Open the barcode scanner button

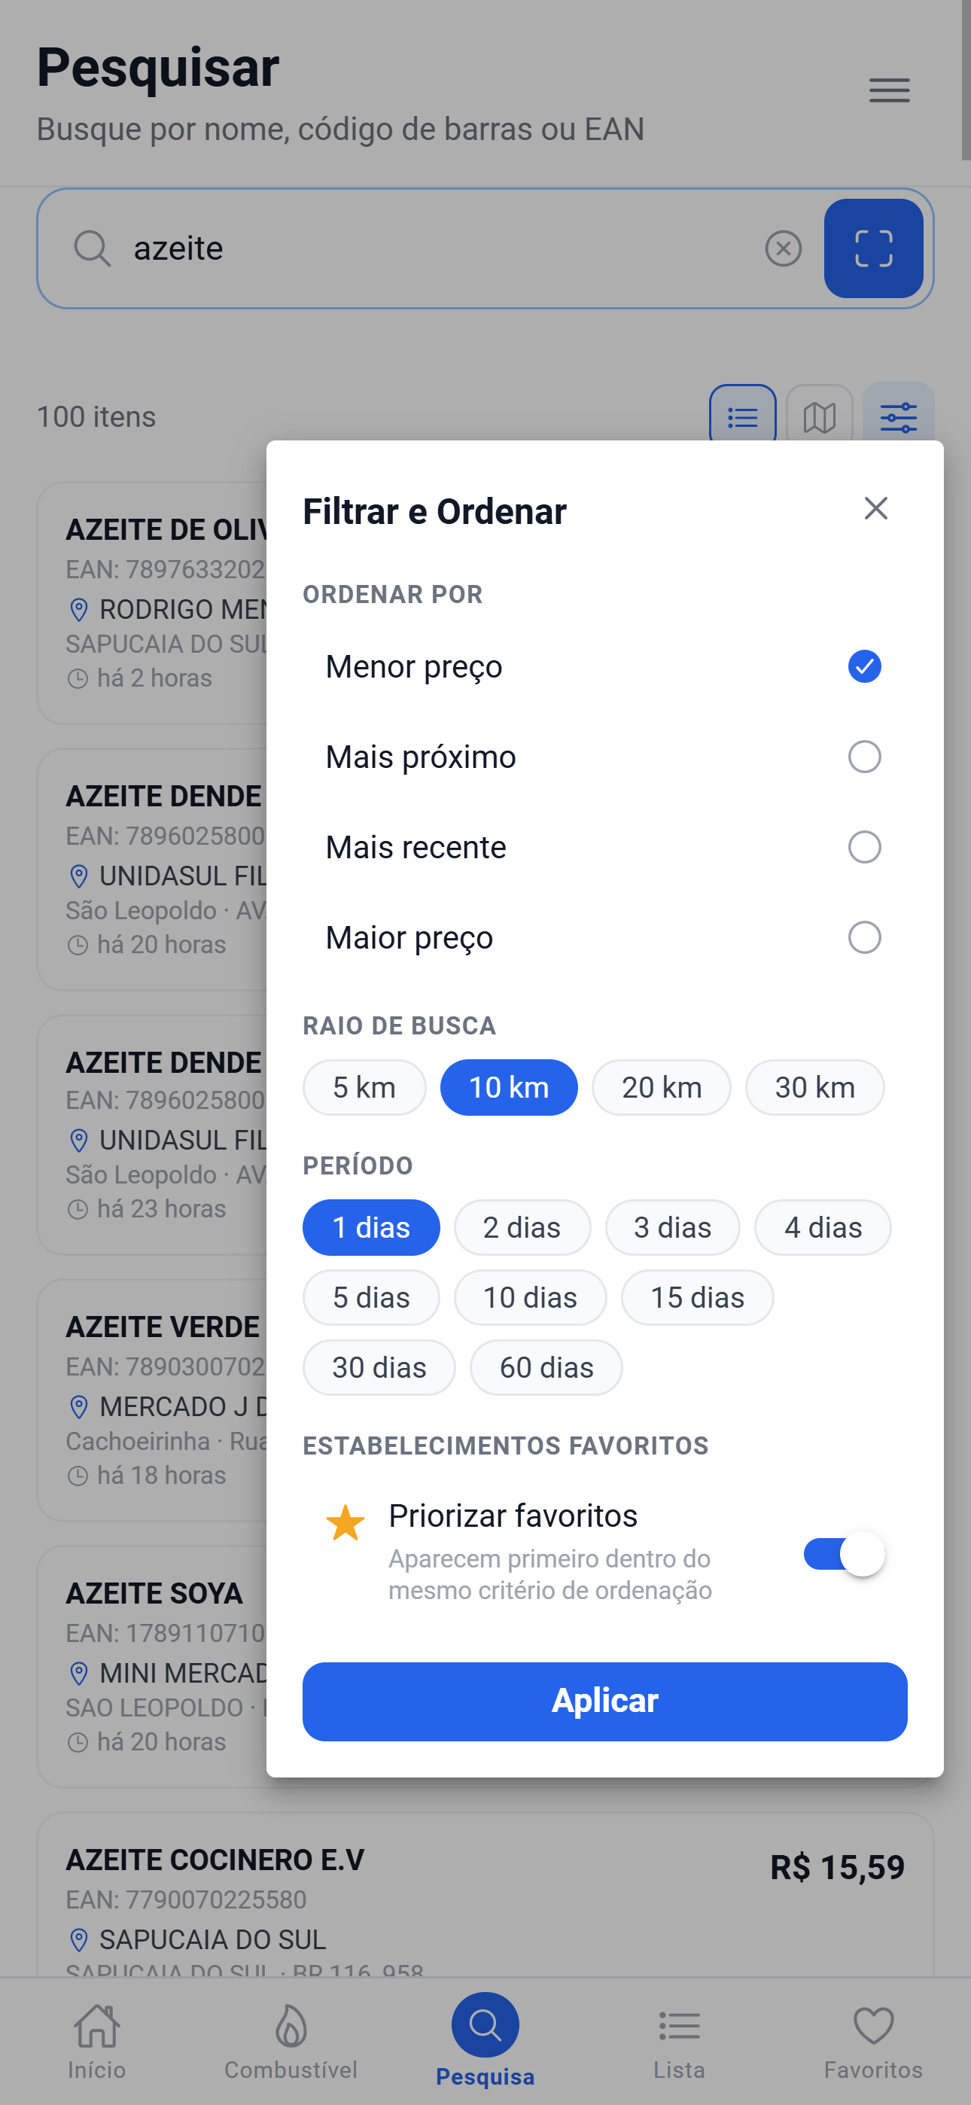pyautogui.click(x=873, y=248)
